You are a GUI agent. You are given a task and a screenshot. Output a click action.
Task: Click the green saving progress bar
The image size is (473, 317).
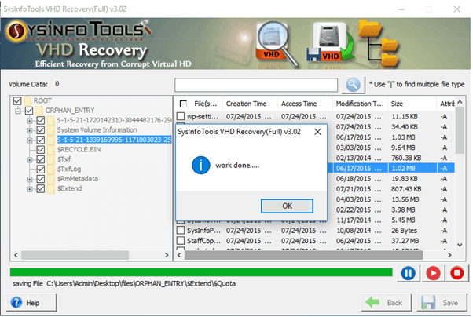(x=201, y=272)
